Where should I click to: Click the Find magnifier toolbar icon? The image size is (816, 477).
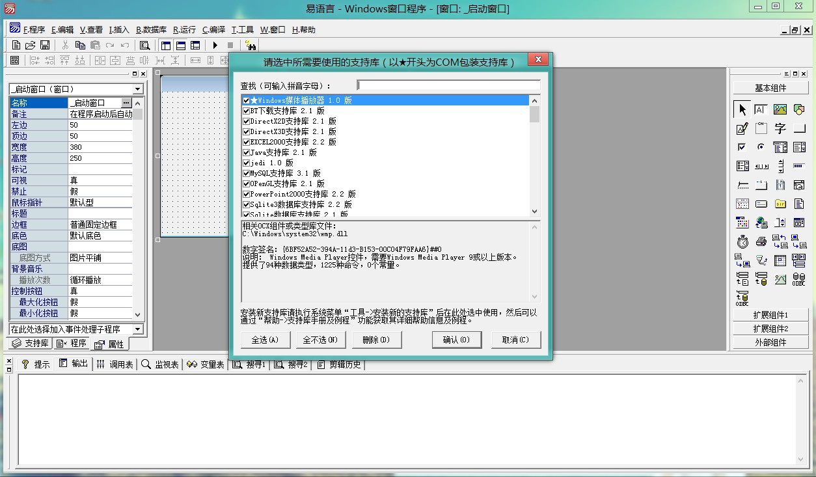[144, 45]
